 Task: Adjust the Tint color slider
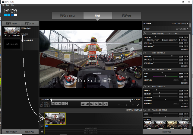point(165,76)
